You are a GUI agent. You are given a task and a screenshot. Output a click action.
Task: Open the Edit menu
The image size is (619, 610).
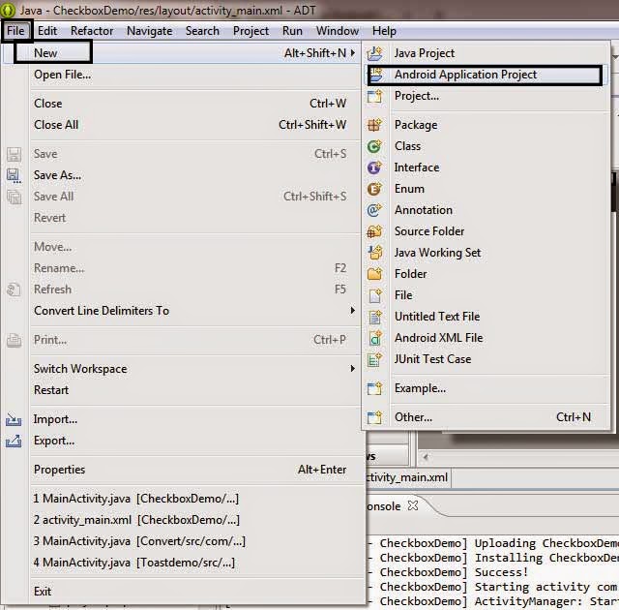tap(47, 31)
